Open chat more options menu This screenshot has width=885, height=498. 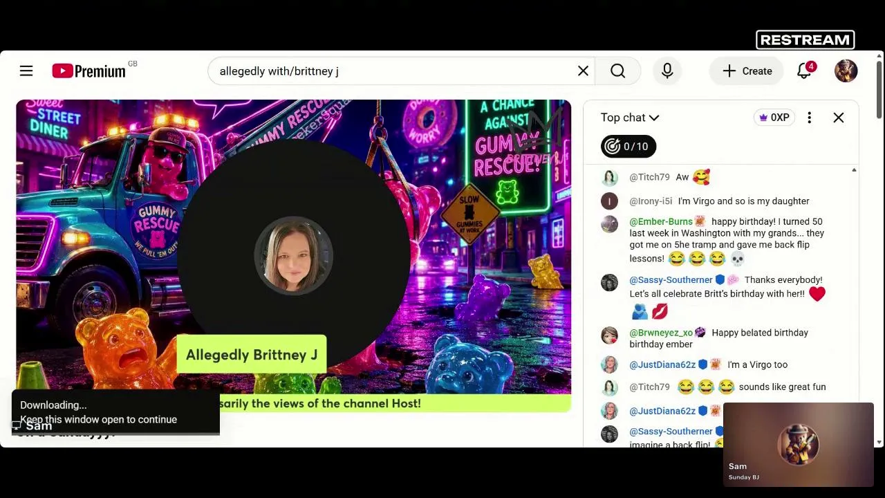[809, 118]
